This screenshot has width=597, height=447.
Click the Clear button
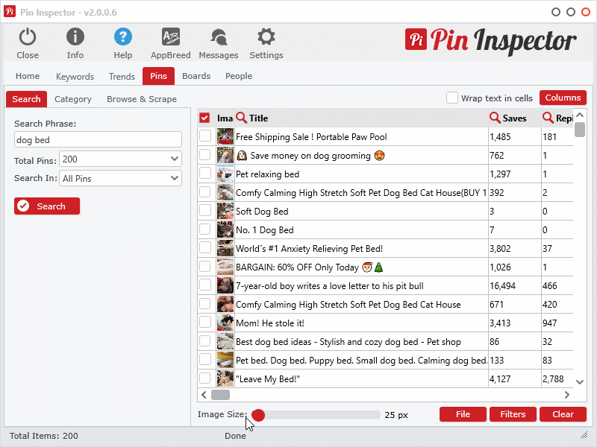point(563,414)
